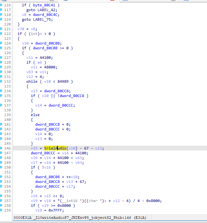Set breakpoint marker beside line 154
207x223 pixels.
[1, 186]
